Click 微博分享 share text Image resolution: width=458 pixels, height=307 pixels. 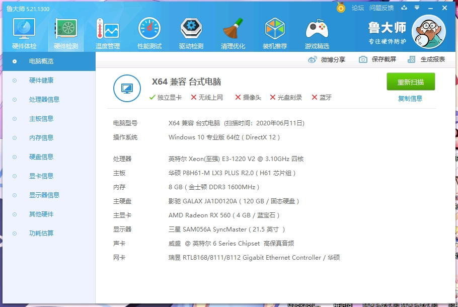coord(333,59)
